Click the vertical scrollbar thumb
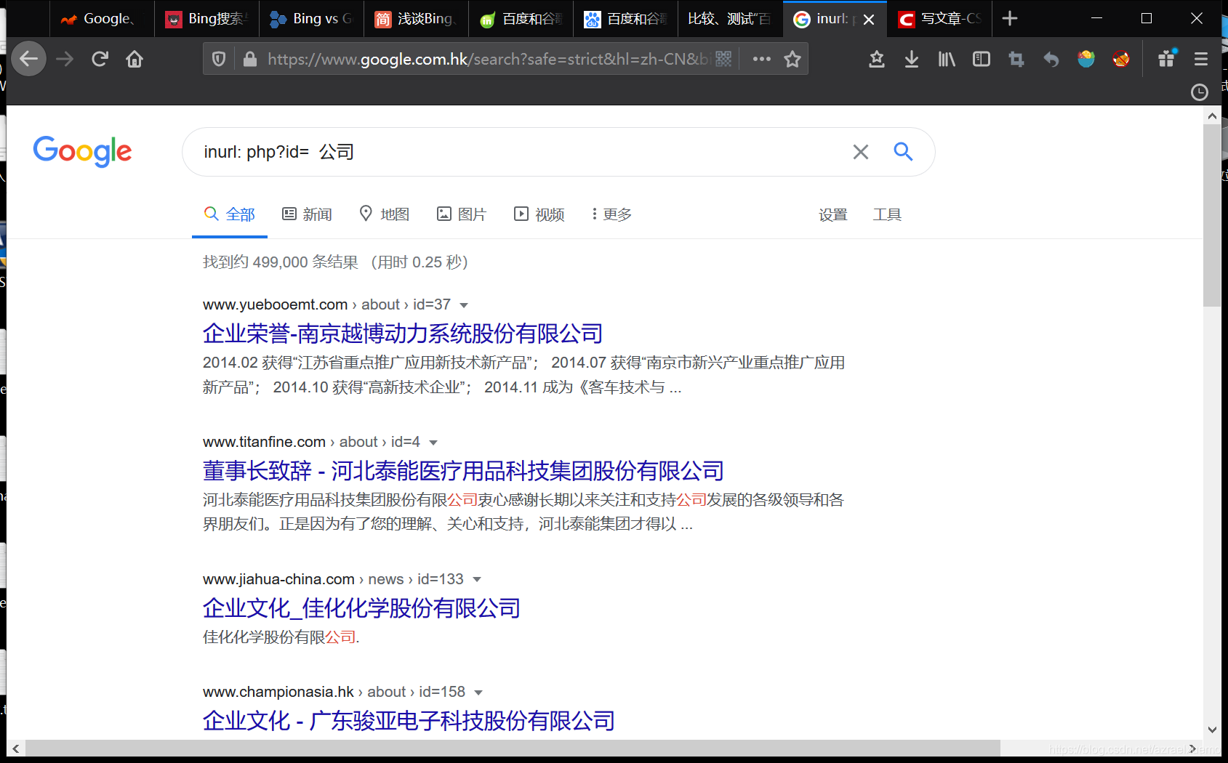The height and width of the screenshot is (763, 1228). [1212, 215]
